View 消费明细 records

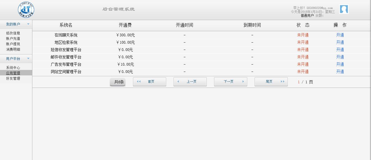[13, 49]
